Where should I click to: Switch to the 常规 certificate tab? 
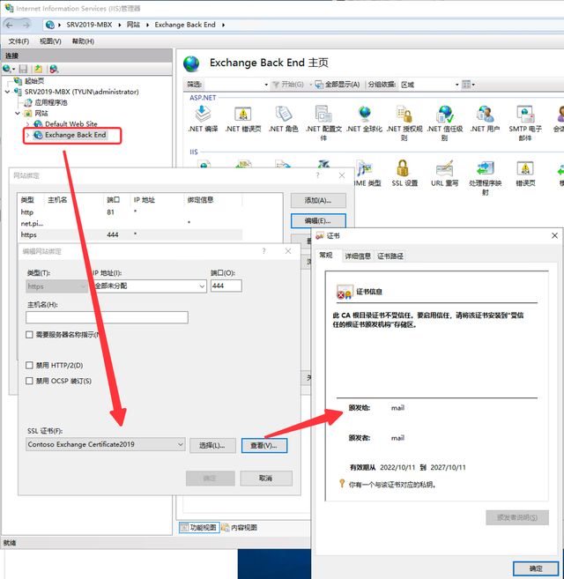click(x=326, y=256)
